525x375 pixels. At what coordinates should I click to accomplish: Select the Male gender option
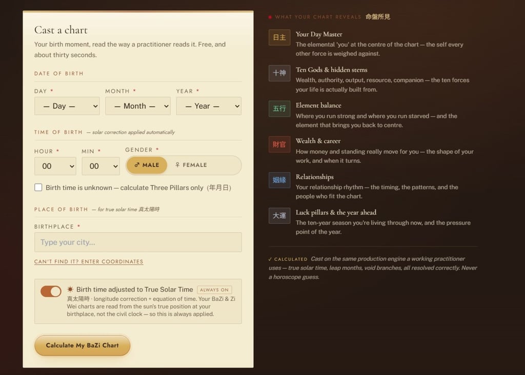pos(147,165)
